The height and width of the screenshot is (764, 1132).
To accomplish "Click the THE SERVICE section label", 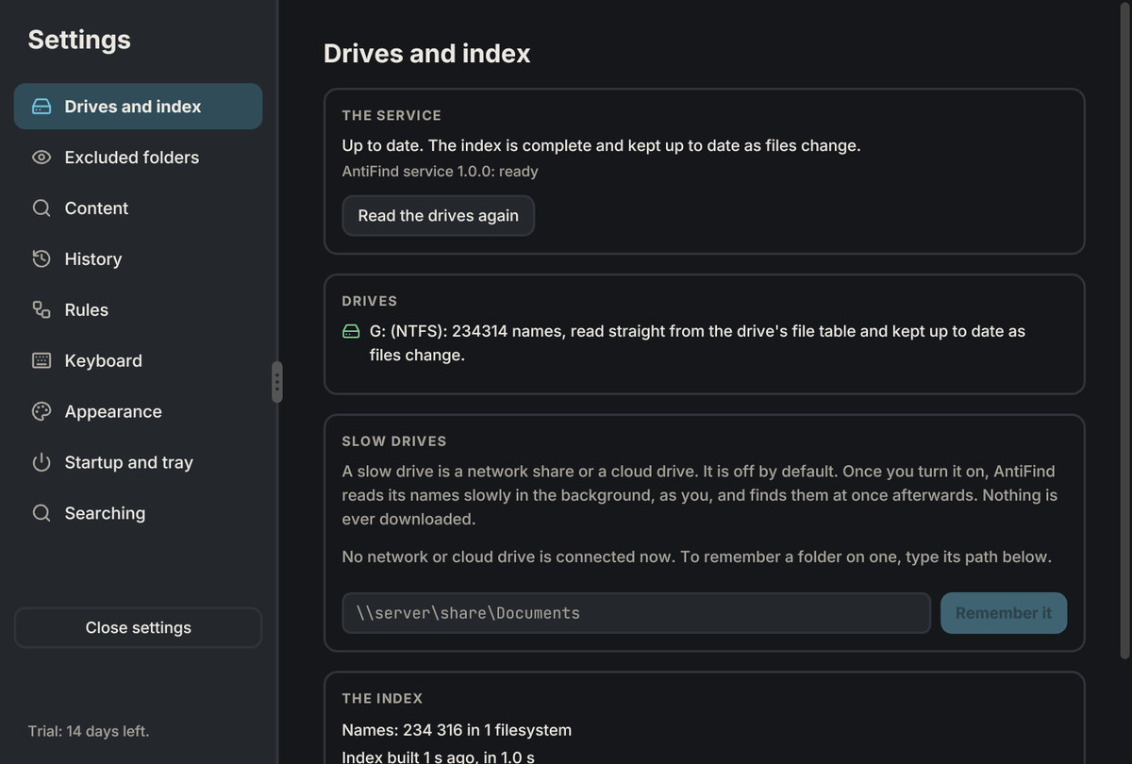I will point(391,115).
